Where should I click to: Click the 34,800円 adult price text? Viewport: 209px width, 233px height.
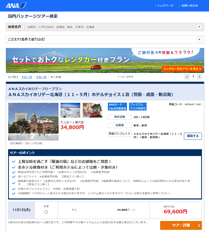click(72, 127)
